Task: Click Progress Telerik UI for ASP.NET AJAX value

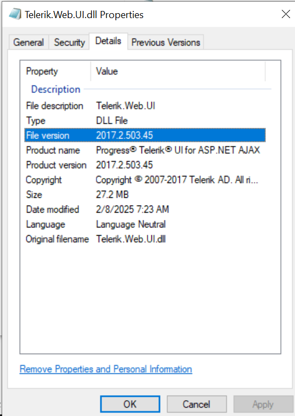Action: 178,150
